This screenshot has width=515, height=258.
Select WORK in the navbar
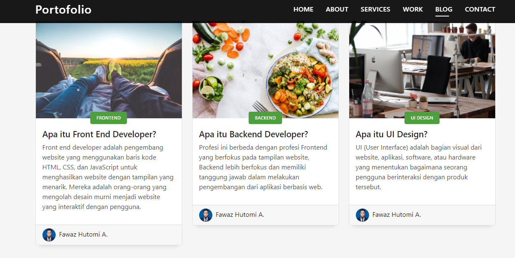click(x=413, y=9)
